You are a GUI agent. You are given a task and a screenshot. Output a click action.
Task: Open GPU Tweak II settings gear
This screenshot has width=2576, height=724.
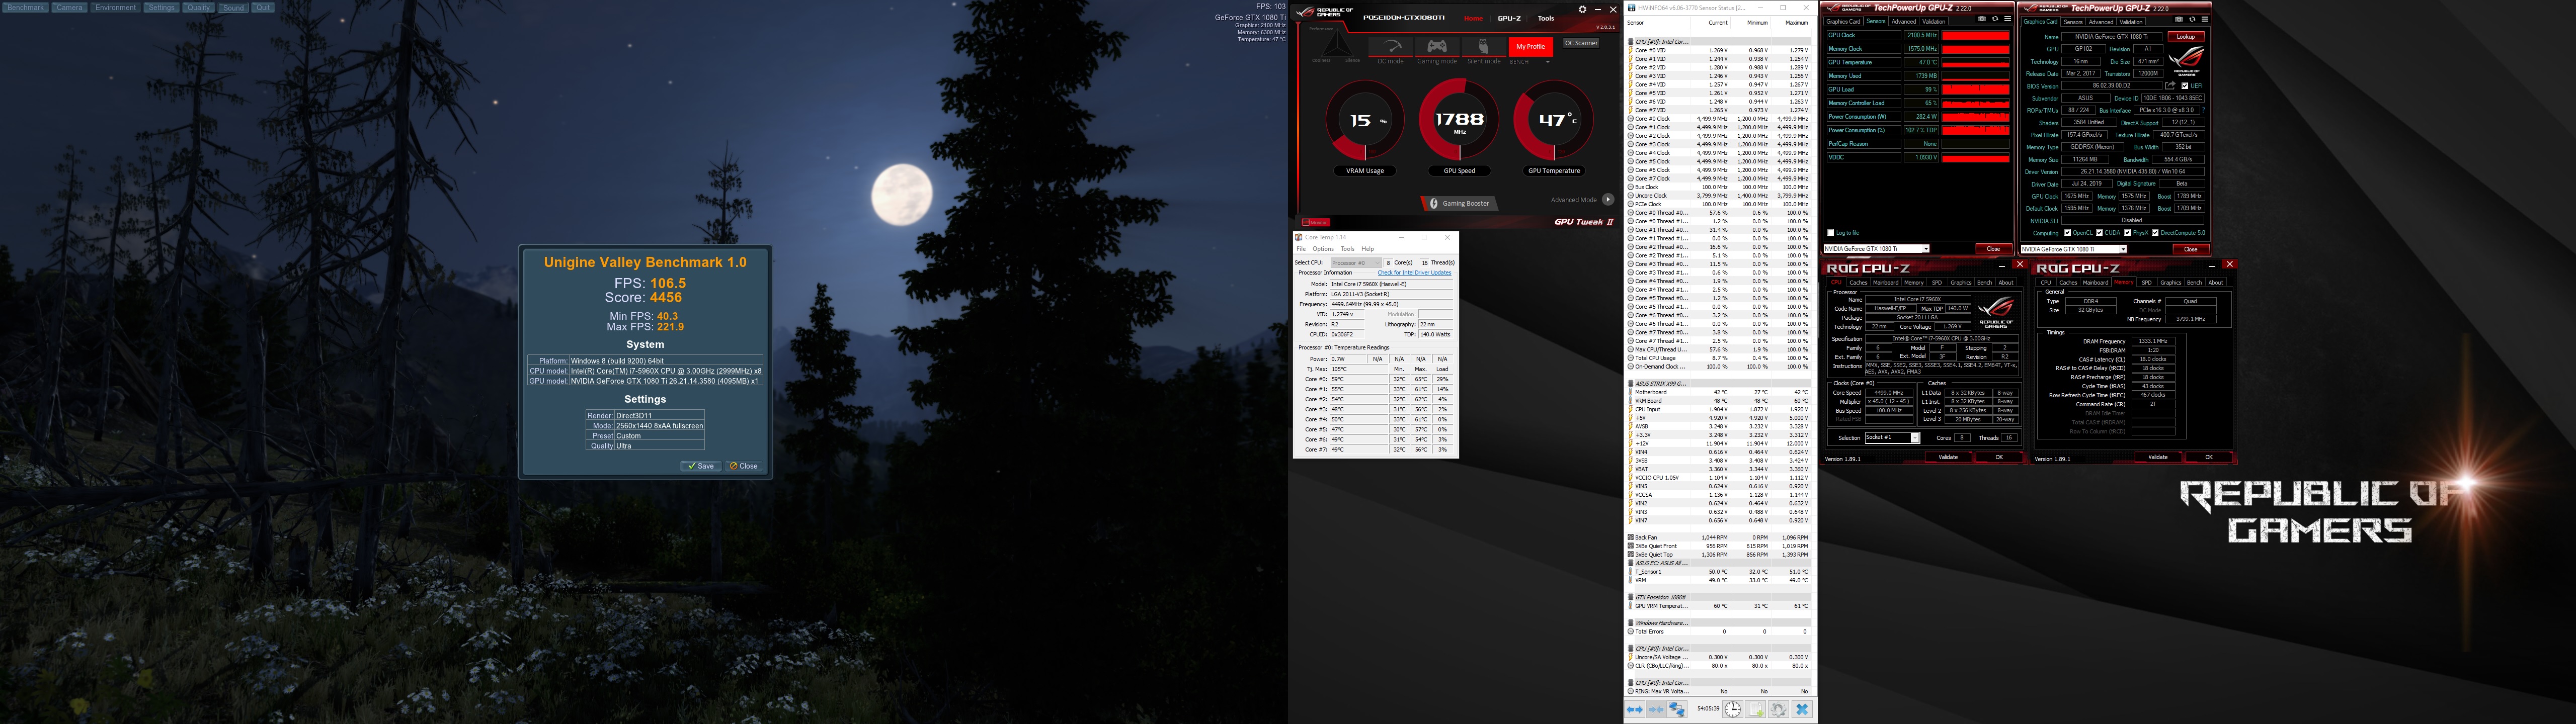click(x=1582, y=9)
